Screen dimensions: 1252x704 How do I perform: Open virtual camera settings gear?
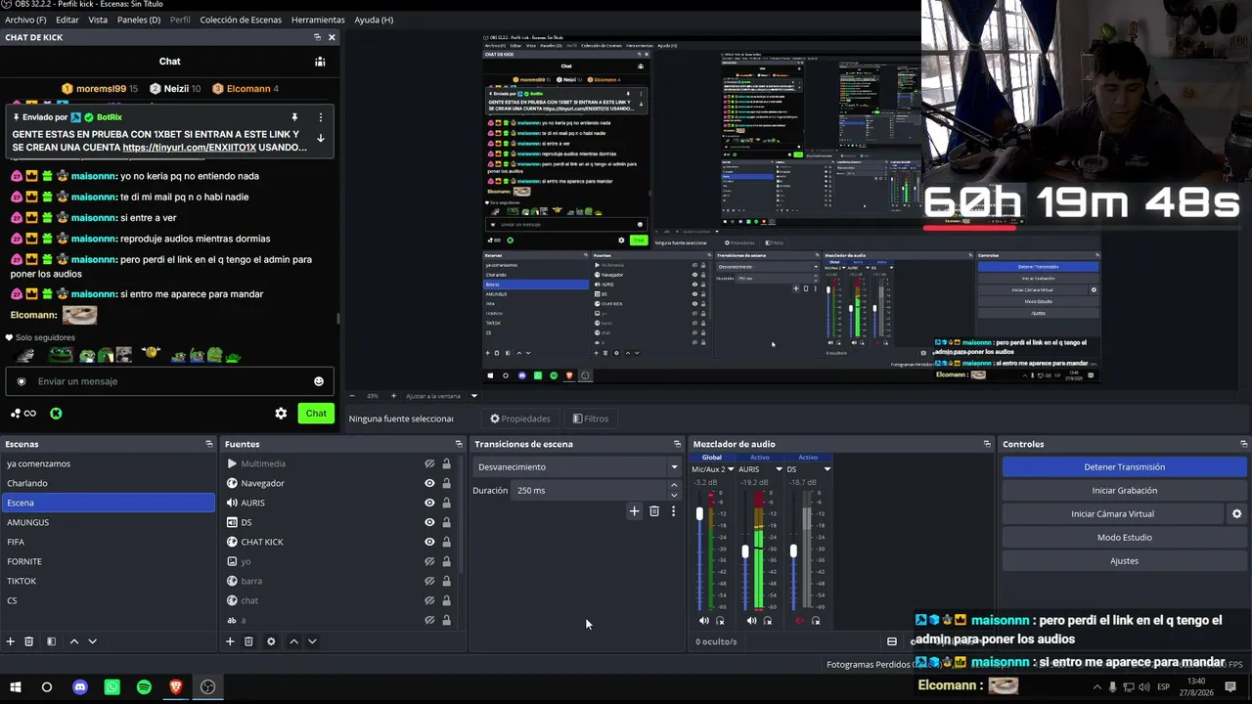point(1236,513)
